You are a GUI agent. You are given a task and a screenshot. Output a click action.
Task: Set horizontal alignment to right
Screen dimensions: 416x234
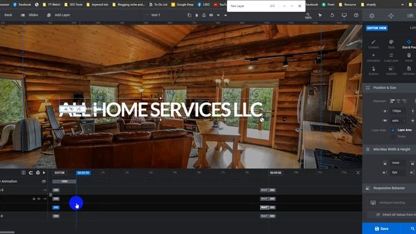pos(404,101)
